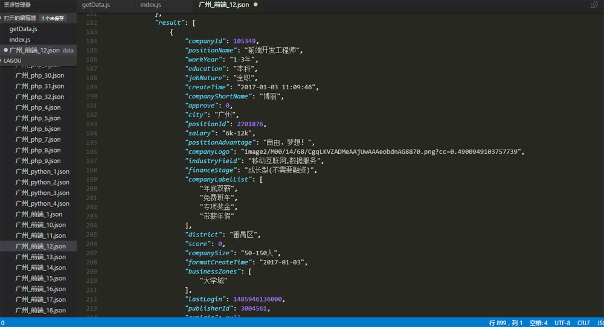
Task: Open file 广州_php_32.json
Action: pos(40,97)
